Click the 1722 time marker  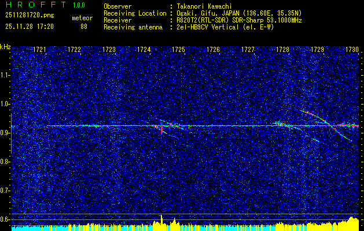tap(74, 49)
